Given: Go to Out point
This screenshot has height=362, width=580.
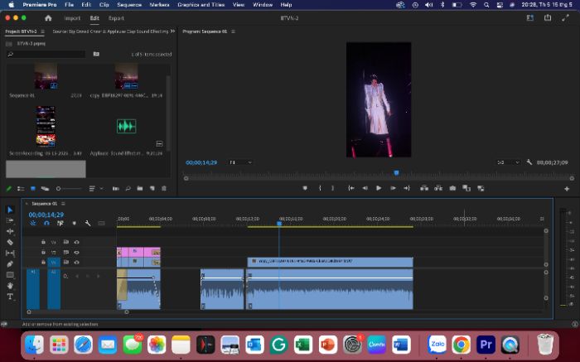Looking at the screenshot, I should coord(407,188).
